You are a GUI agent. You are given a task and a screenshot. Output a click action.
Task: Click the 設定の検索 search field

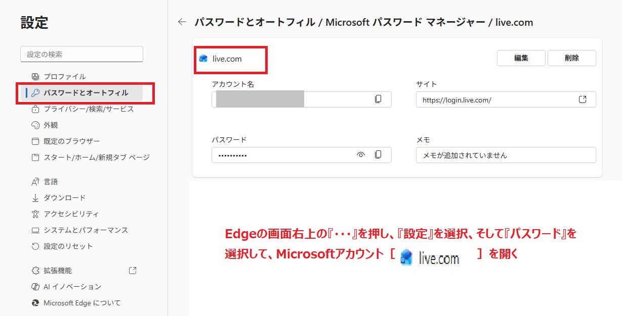tap(81, 54)
